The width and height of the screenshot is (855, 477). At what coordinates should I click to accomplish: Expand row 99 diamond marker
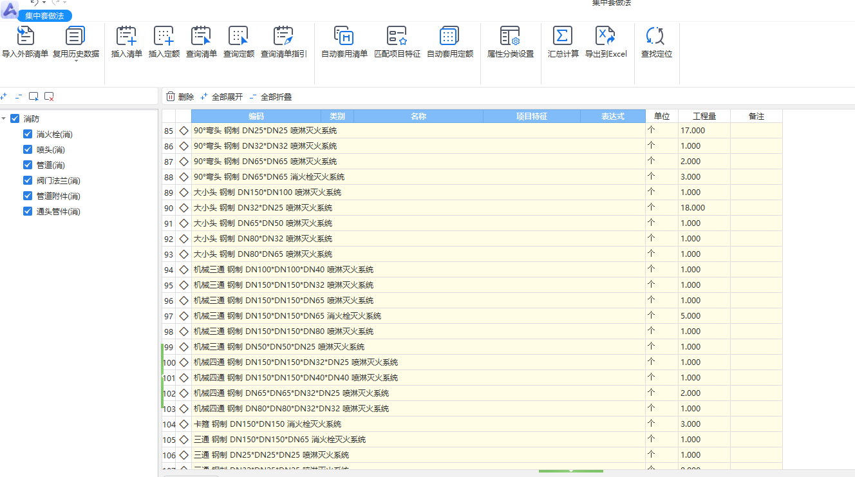[183, 347]
